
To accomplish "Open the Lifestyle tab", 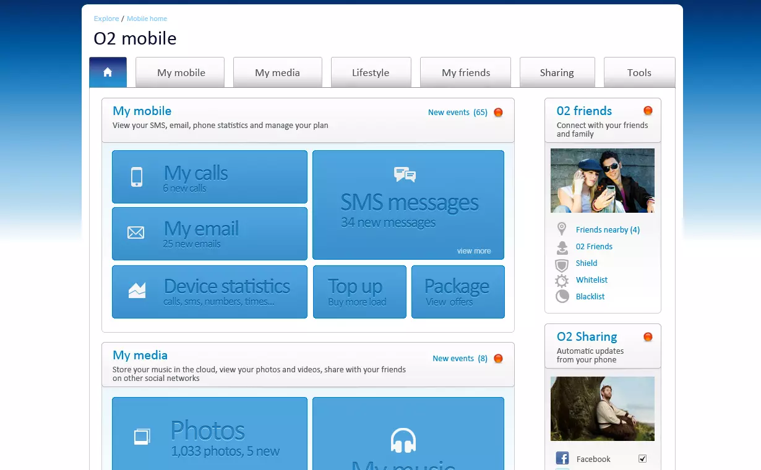I will pos(371,72).
